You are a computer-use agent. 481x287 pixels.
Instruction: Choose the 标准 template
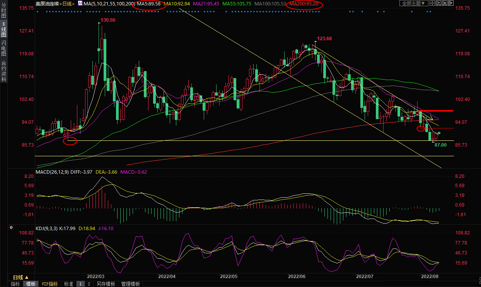pyautogui.click(x=68, y=284)
